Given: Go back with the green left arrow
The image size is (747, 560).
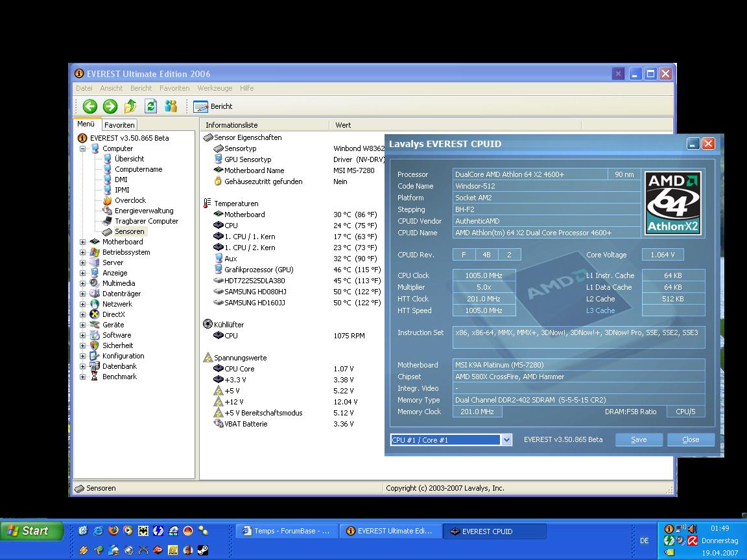Looking at the screenshot, I should pos(89,106).
